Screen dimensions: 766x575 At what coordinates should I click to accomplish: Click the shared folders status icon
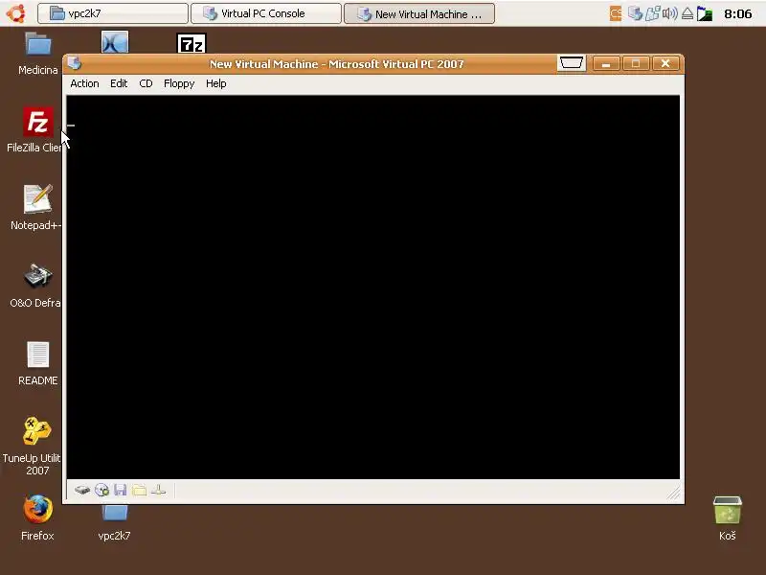(x=139, y=490)
